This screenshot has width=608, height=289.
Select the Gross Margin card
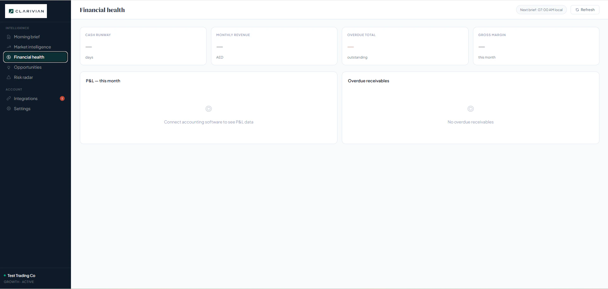pos(536,46)
